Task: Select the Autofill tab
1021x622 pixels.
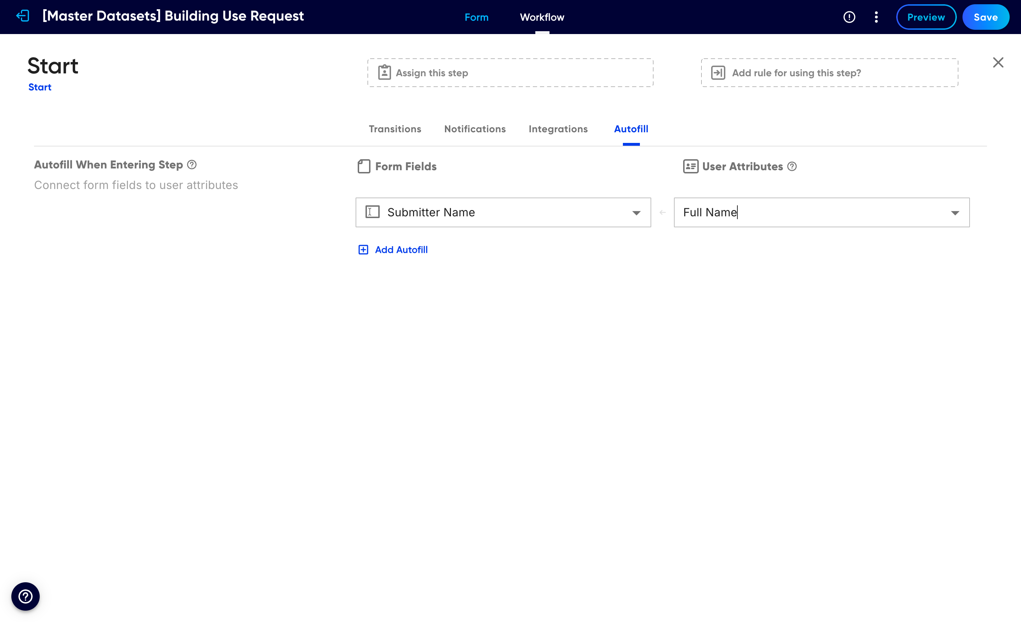Action: click(631, 129)
